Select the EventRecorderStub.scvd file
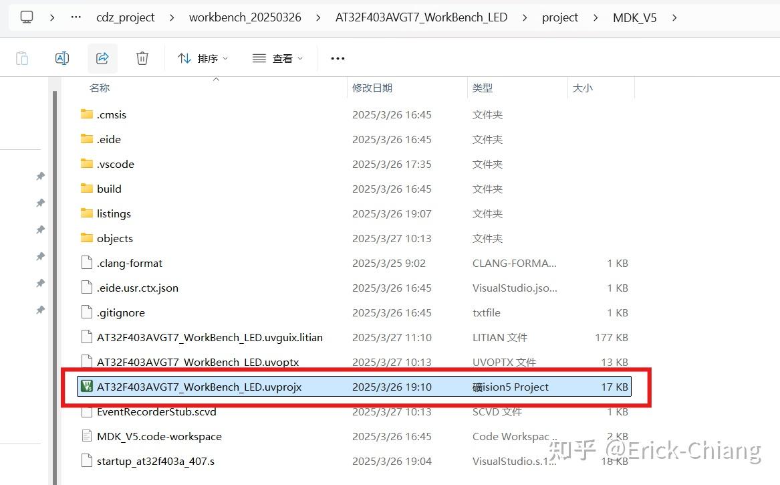This screenshot has width=780, height=485. coord(158,411)
